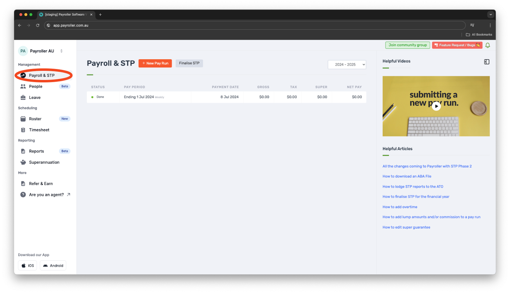
Task: Click the PA company avatar
Action: pos(23,51)
